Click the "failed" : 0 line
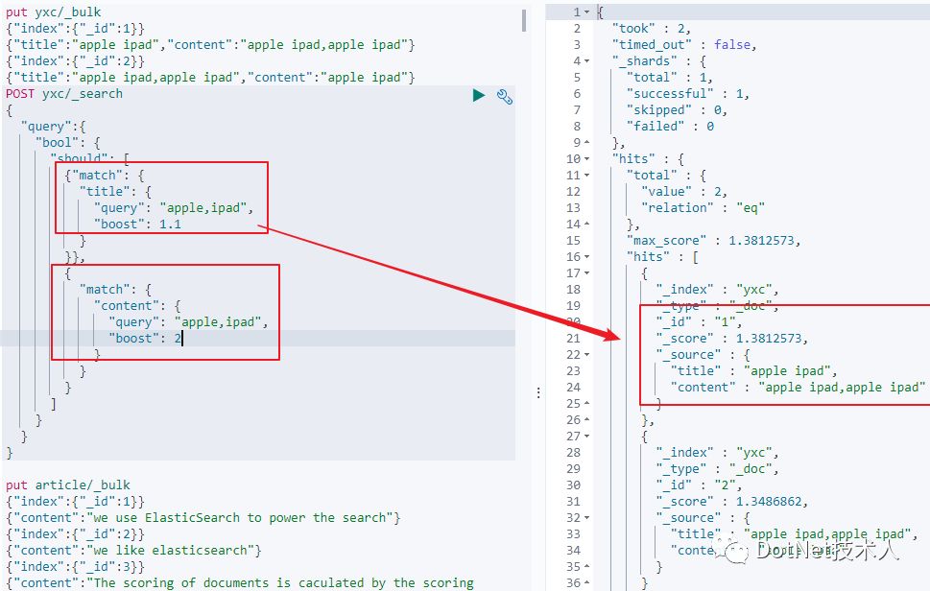Screen dimensions: 930x591 click(x=670, y=127)
